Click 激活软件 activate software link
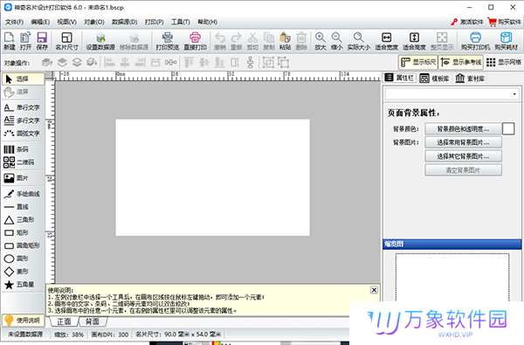Viewport: 524px width, 345px height. 467,22
